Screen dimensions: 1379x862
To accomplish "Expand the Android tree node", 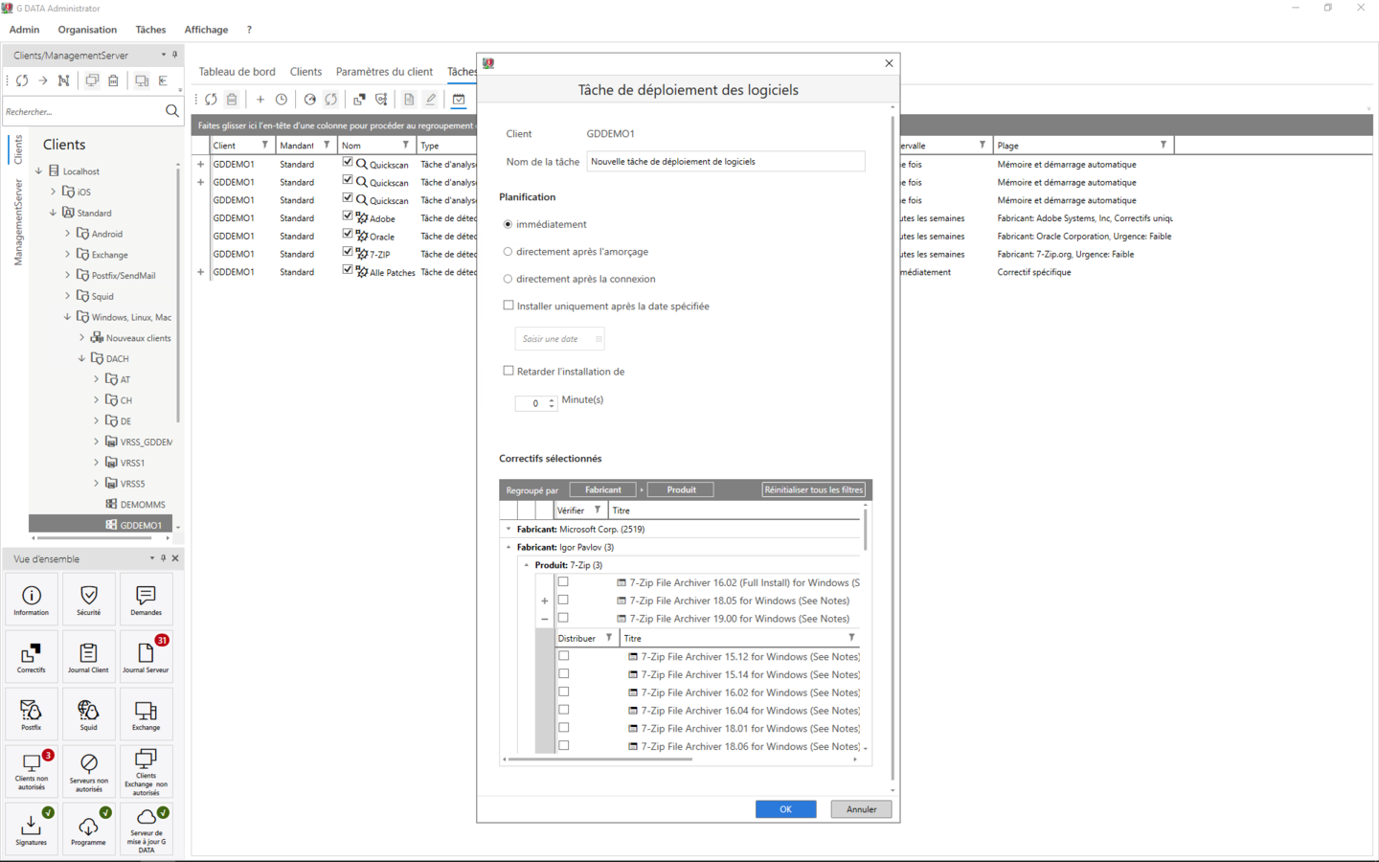I will pos(68,233).
